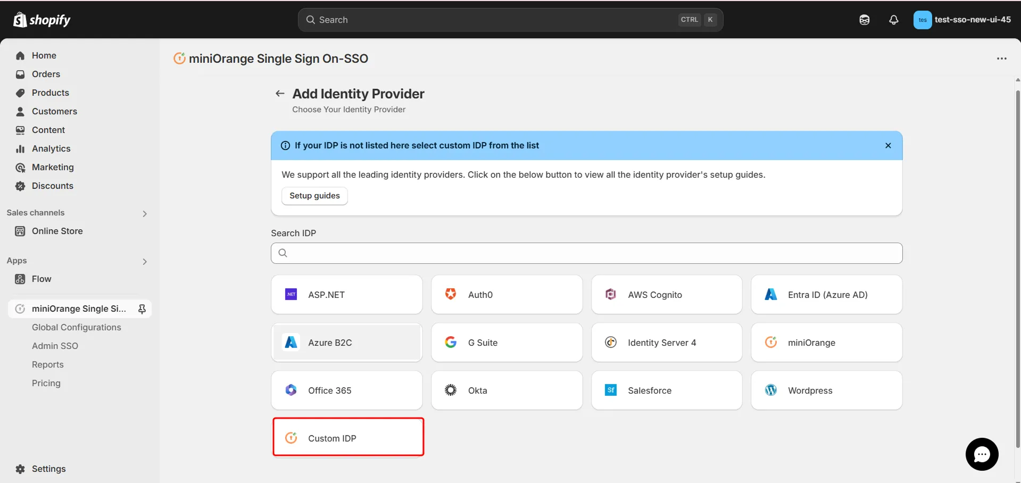Open the notifications bell
The width and height of the screenshot is (1021, 483).
(894, 20)
